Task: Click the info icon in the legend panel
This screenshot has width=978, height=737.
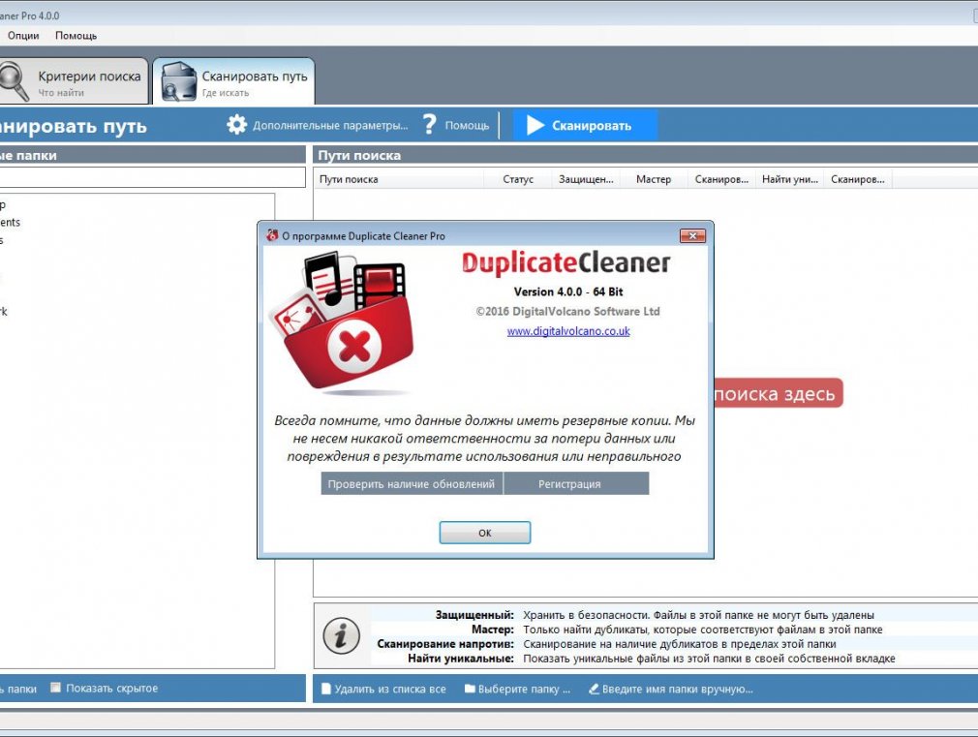Action: [x=341, y=636]
